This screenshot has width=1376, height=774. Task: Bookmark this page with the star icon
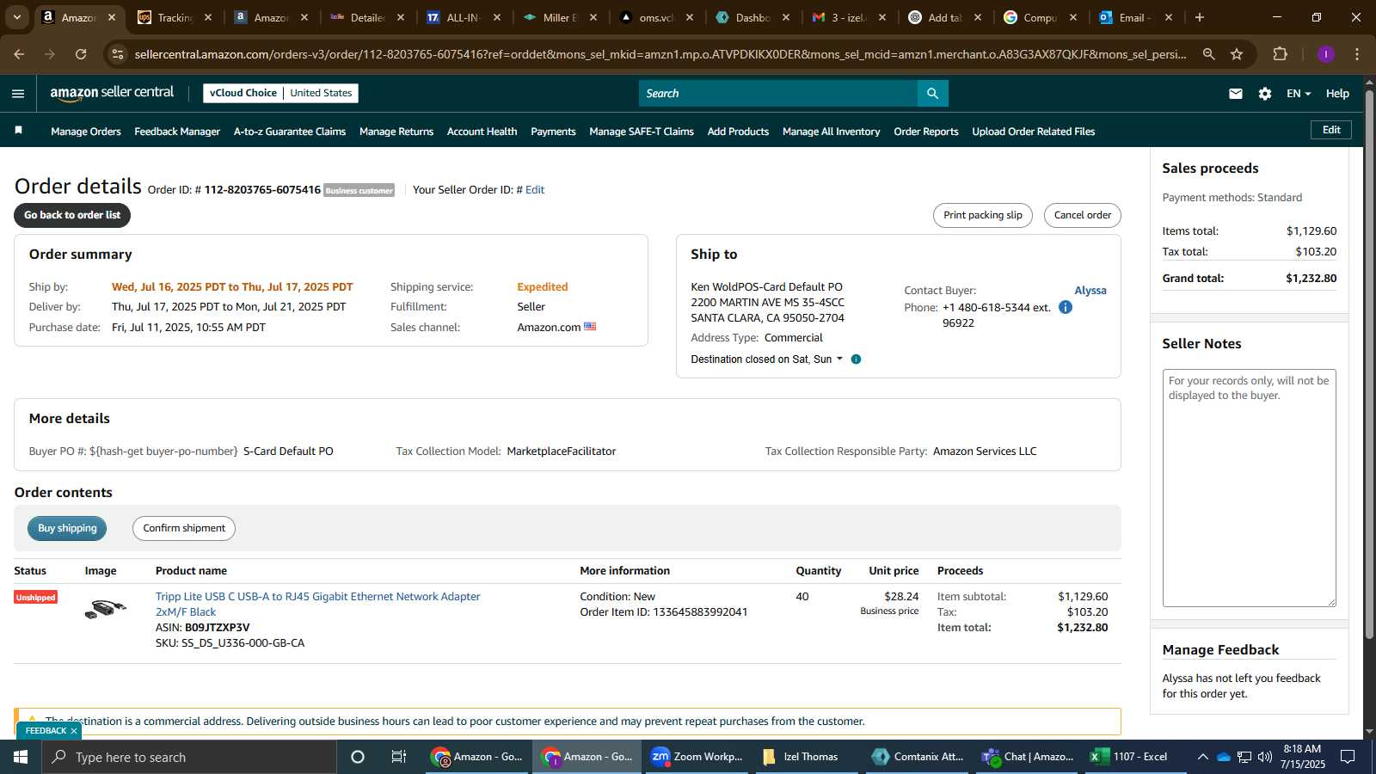[x=1237, y=54]
